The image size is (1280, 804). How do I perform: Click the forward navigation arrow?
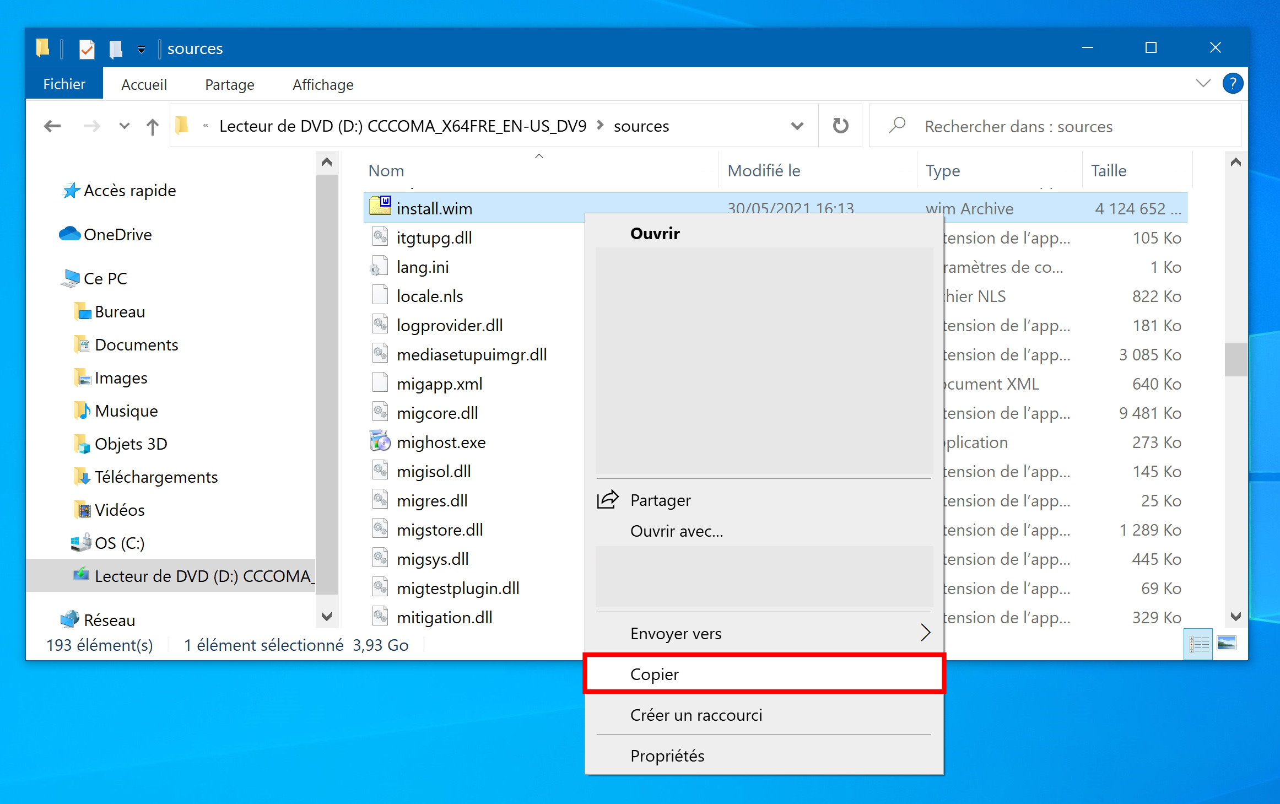91,126
